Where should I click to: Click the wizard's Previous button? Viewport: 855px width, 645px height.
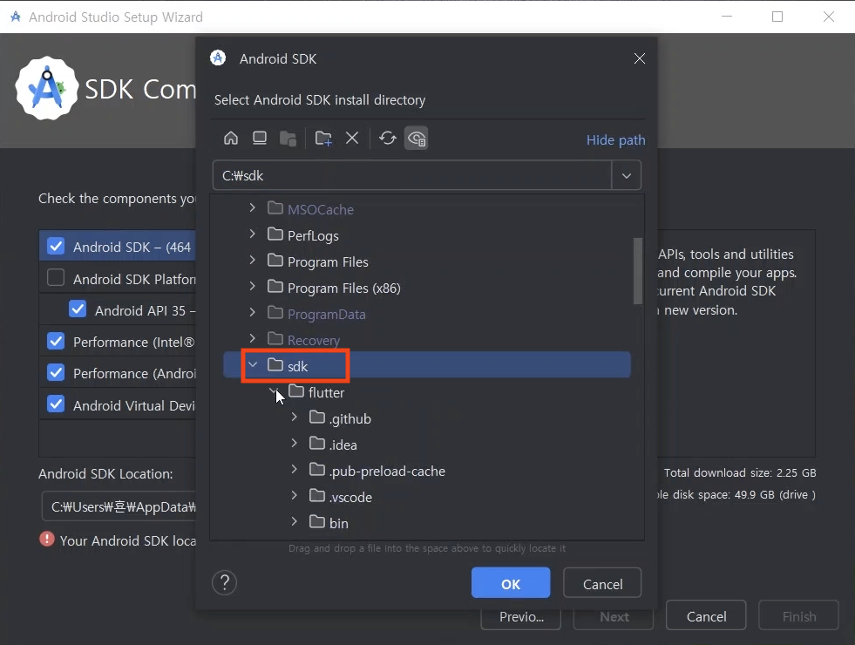click(x=520, y=616)
